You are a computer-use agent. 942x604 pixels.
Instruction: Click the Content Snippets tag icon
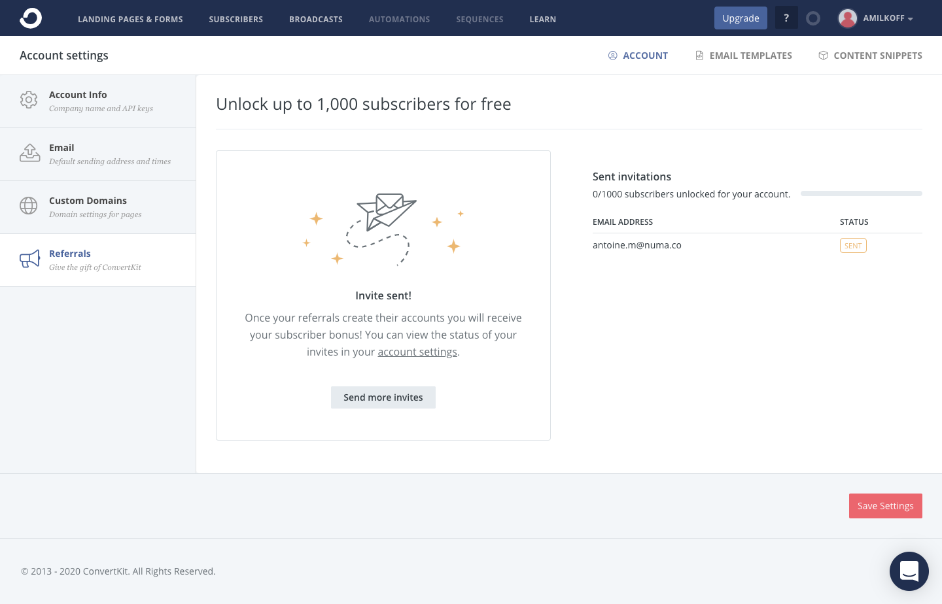point(823,55)
